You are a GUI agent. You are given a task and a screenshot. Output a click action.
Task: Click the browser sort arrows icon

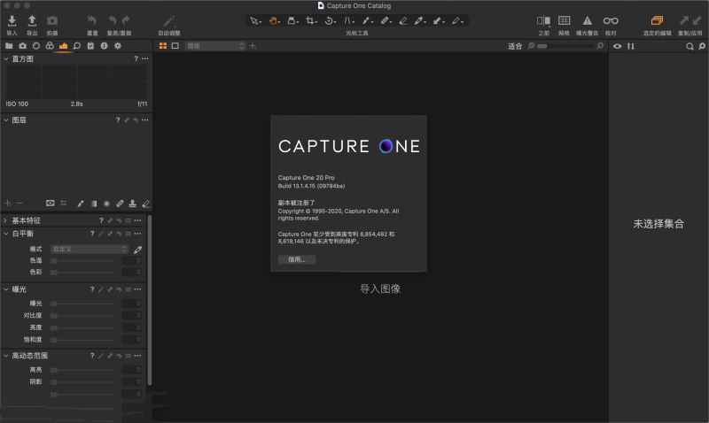pyautogui.click(x=631, y=46)
